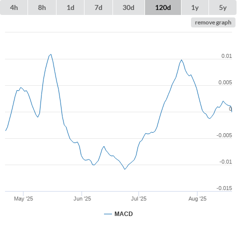Show the 1y time range

(195, 7)
